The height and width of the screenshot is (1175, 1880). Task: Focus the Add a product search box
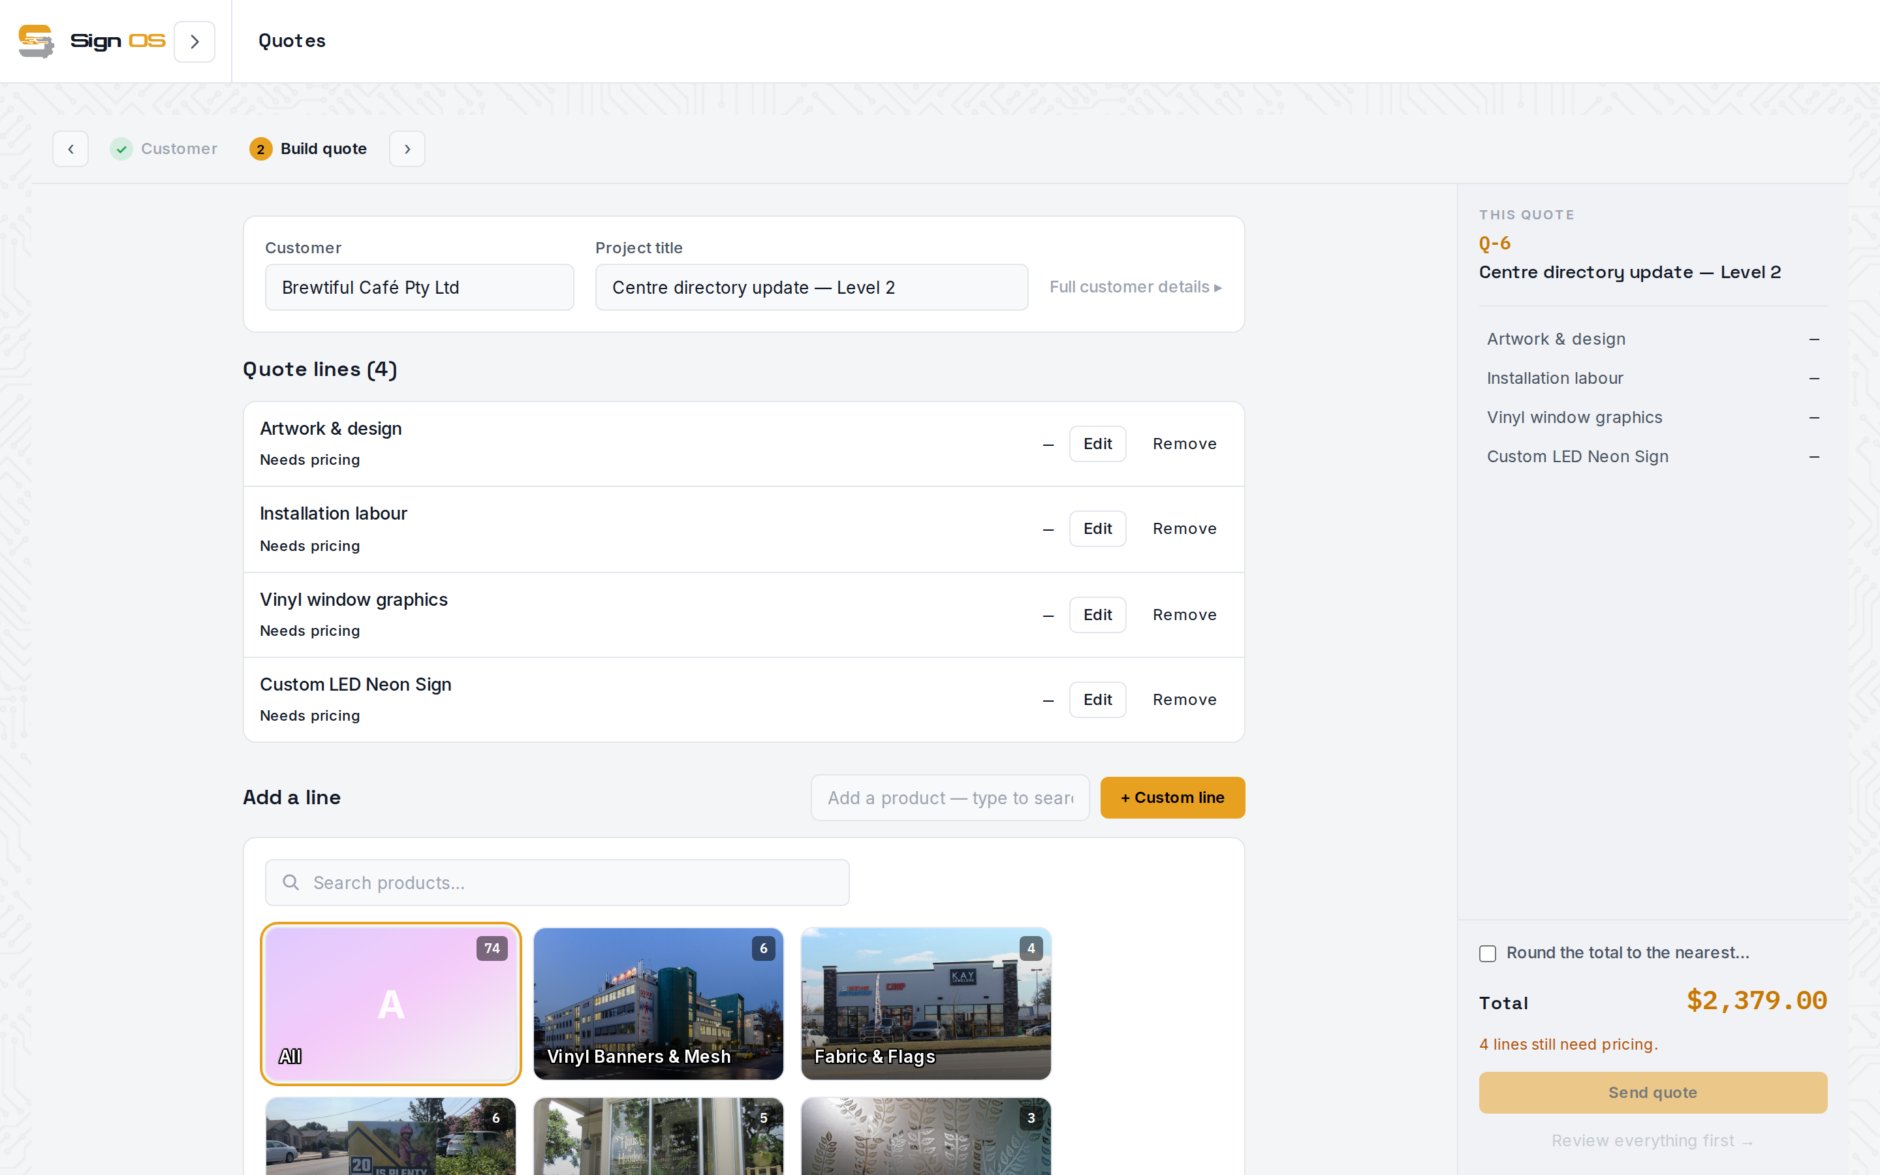pos(950,797)
